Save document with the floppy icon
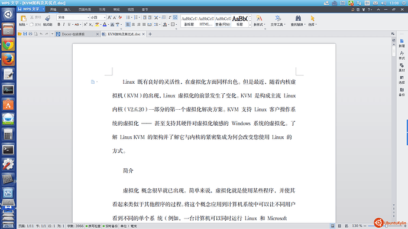Screen dimensions: 408x229 coord(25,34)
